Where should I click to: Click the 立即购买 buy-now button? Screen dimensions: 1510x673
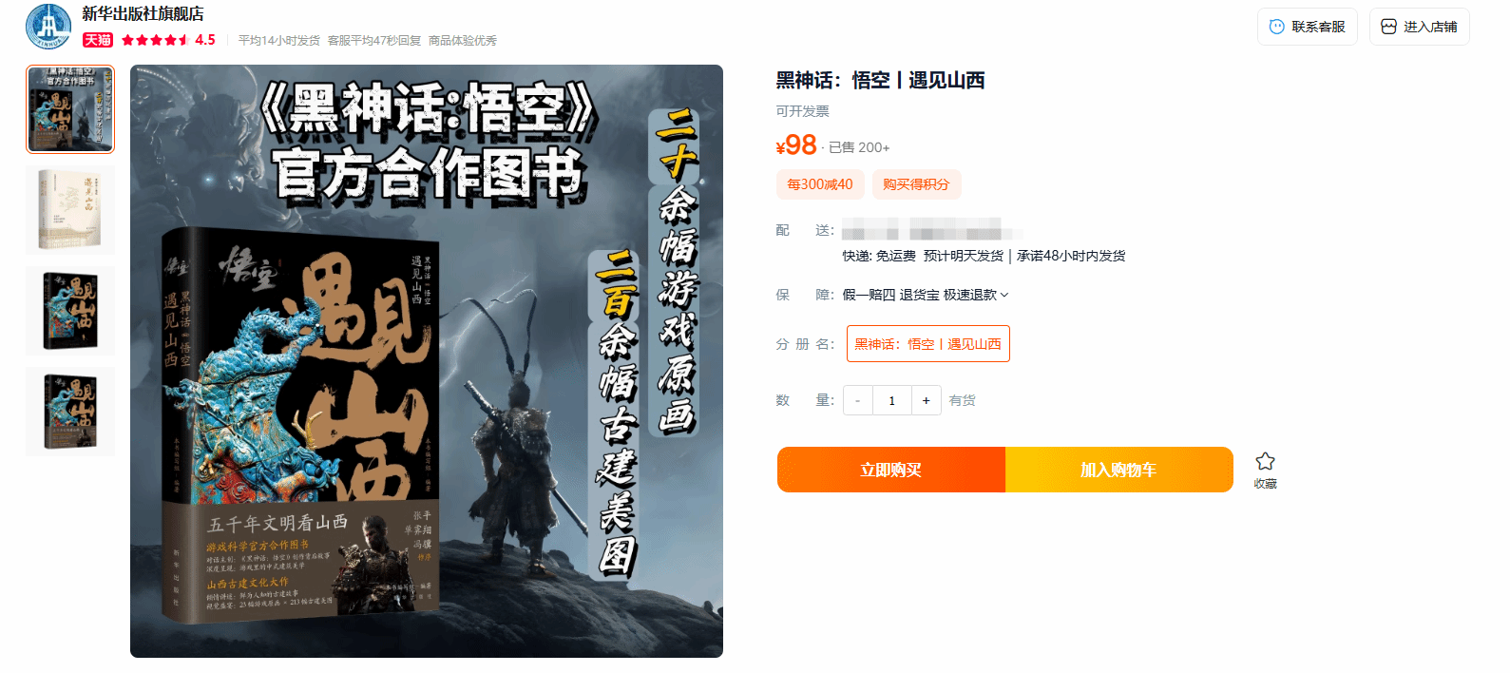[891, 470]
